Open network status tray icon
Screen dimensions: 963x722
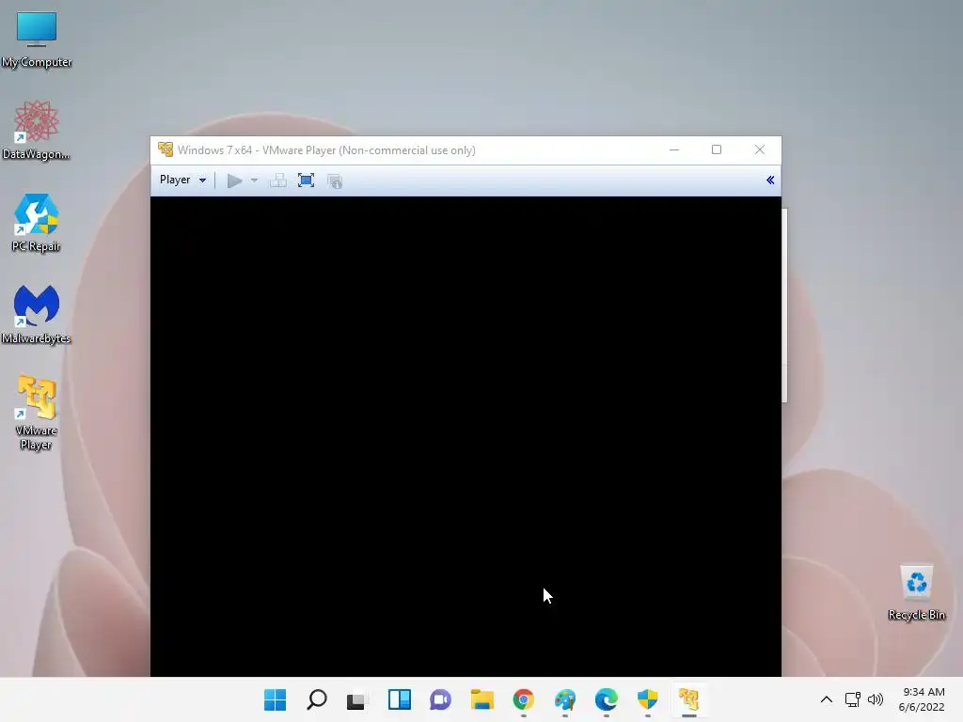point(852,699)
